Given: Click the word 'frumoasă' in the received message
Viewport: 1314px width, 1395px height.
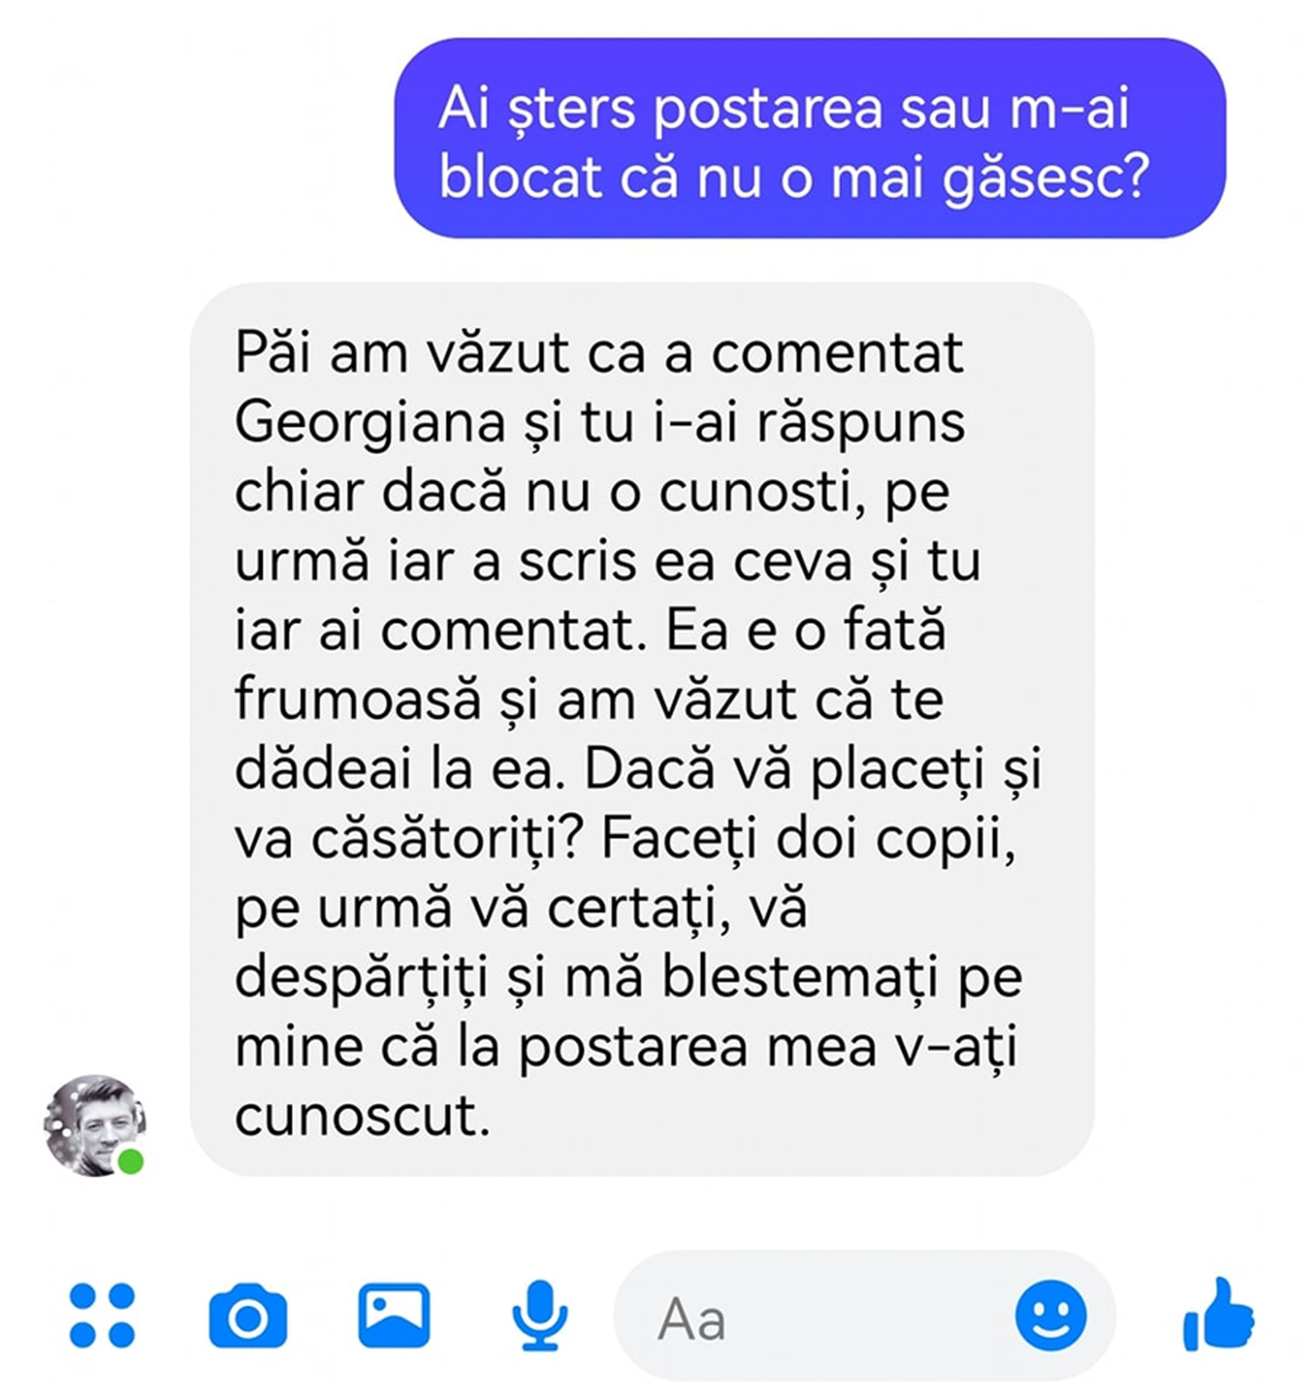Looking at the screenshot, I should [357, 699].
